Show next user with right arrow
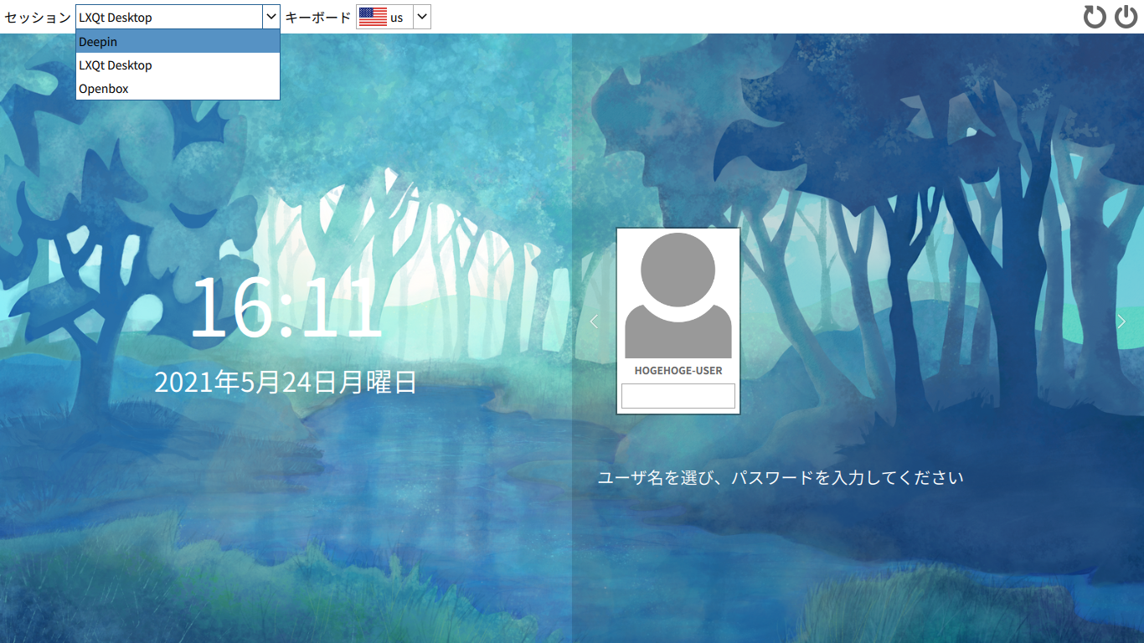The height and width of the screenshot is (643, 1144). point(1121,321)
